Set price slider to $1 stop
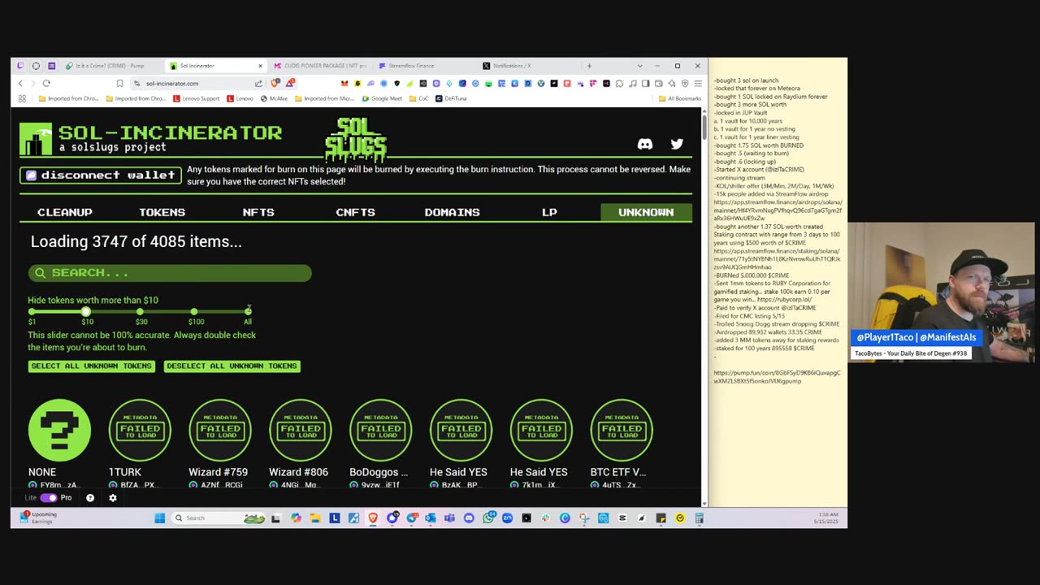Image resolution: width=1040 pixels, height=585 pixels. pos(32,312)
